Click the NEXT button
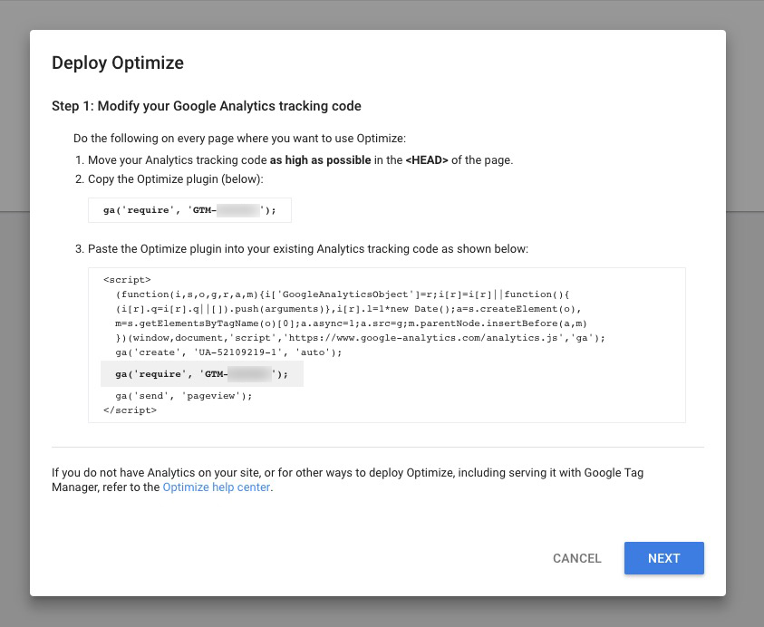764x627 pixels. (x=663, y=558)
